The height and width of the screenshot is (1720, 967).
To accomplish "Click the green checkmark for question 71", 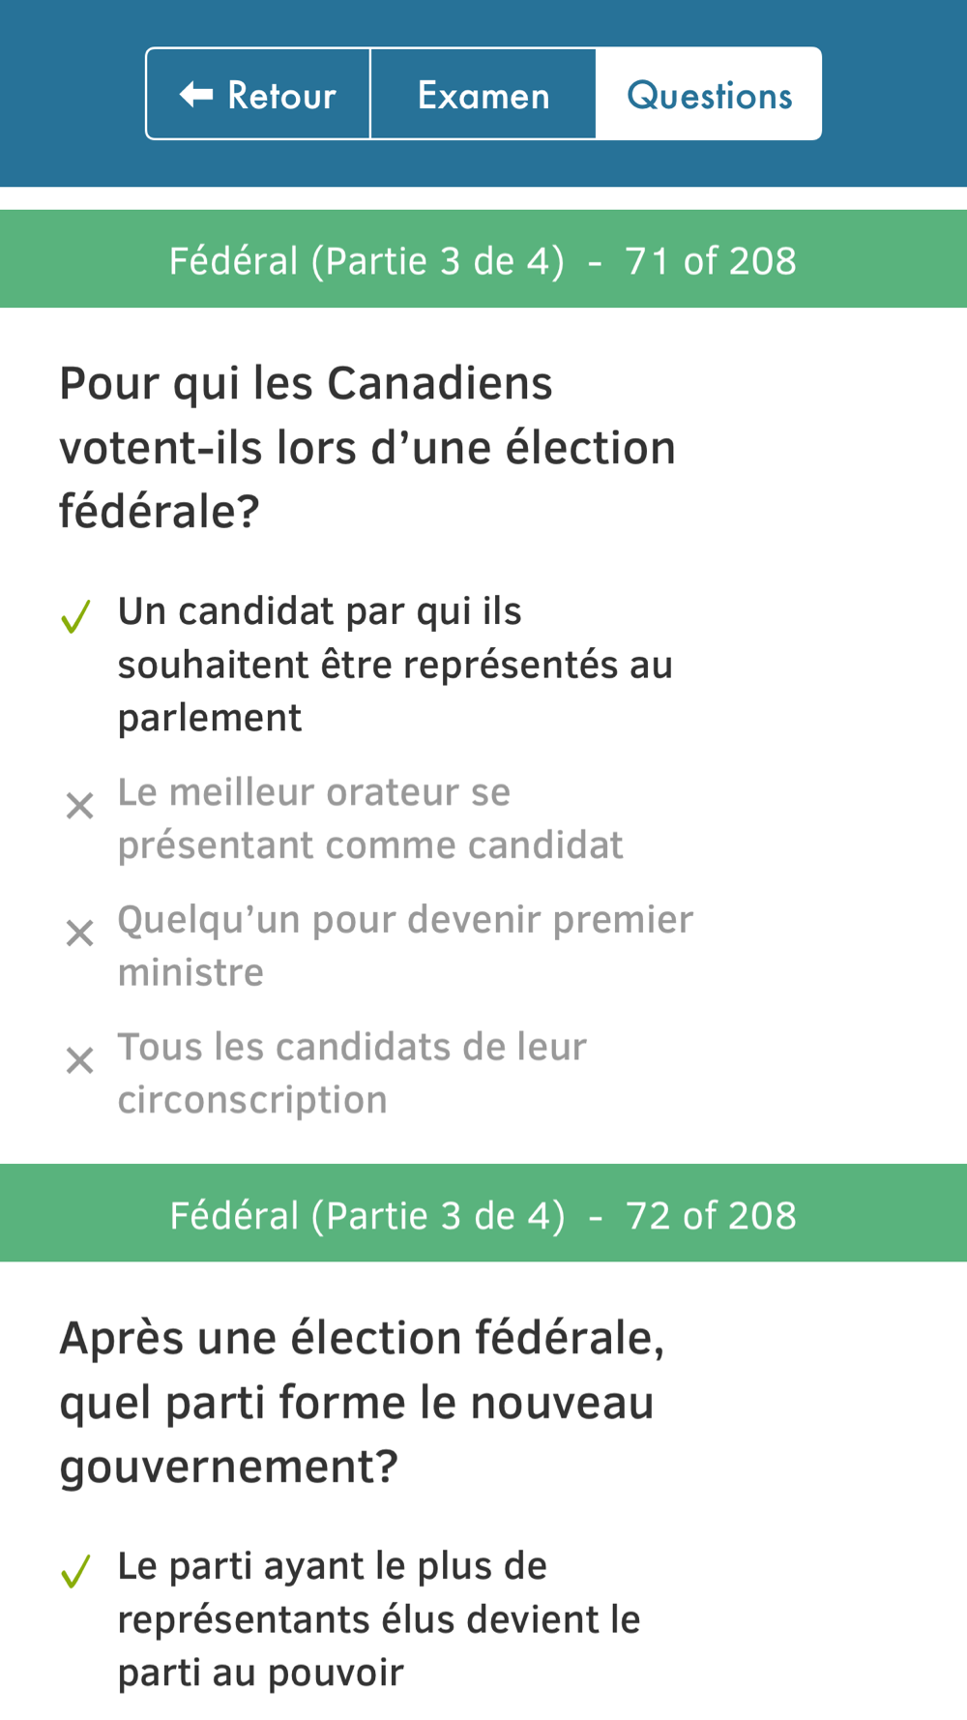I will pos(75,616).
